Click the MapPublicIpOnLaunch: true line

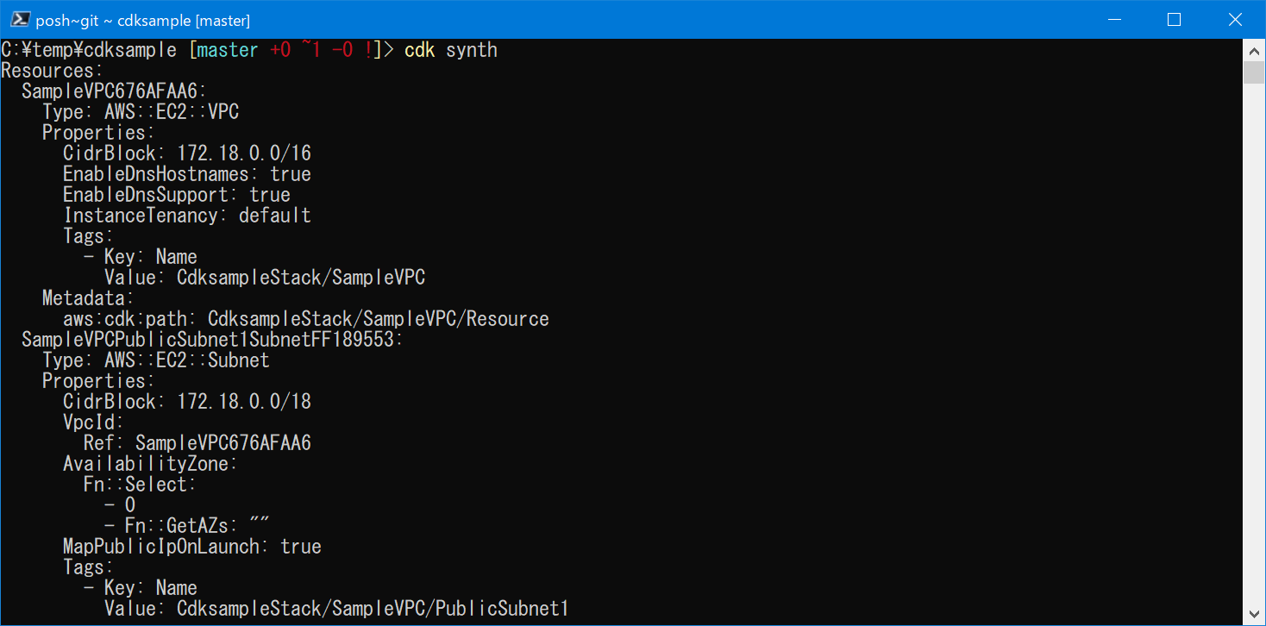click(191, 546)
